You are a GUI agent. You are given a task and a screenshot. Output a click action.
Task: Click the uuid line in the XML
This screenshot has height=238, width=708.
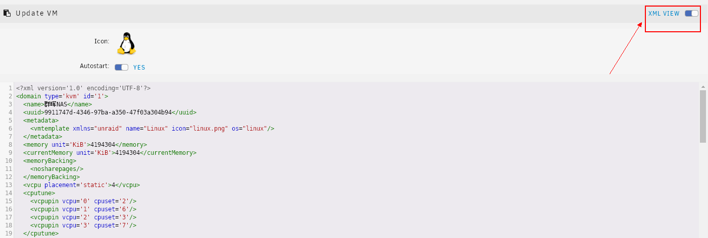click(x=110, y=112)
